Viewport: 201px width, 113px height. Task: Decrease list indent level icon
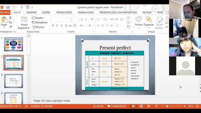[112, 19]
